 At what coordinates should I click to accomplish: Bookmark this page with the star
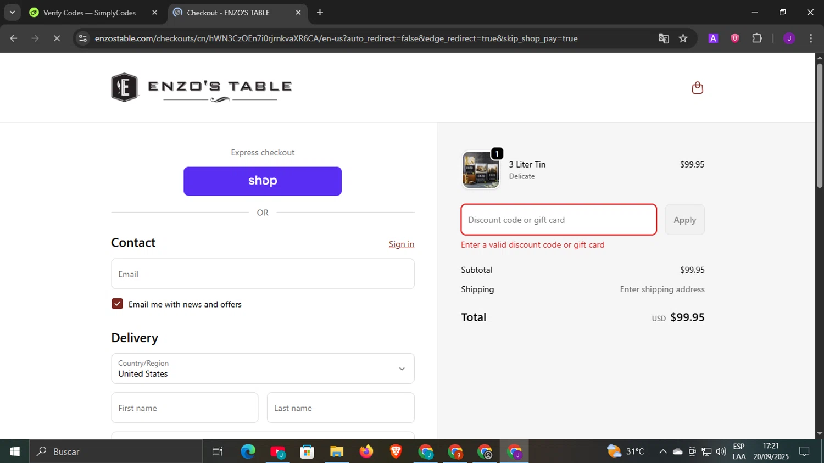coord(683,38)
